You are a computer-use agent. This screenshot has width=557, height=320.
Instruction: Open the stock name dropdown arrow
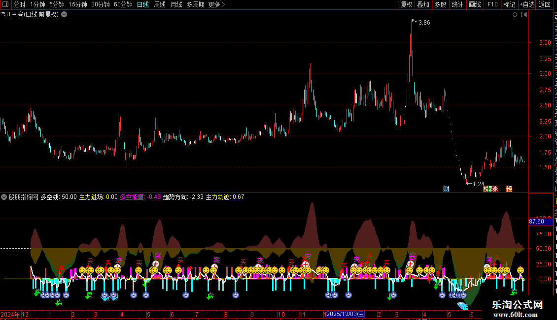(64, 15)
